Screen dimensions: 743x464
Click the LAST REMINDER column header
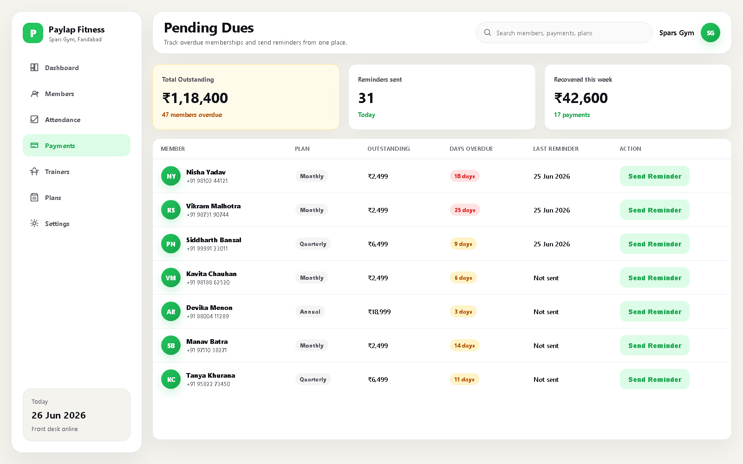click(x=556, y=148)
